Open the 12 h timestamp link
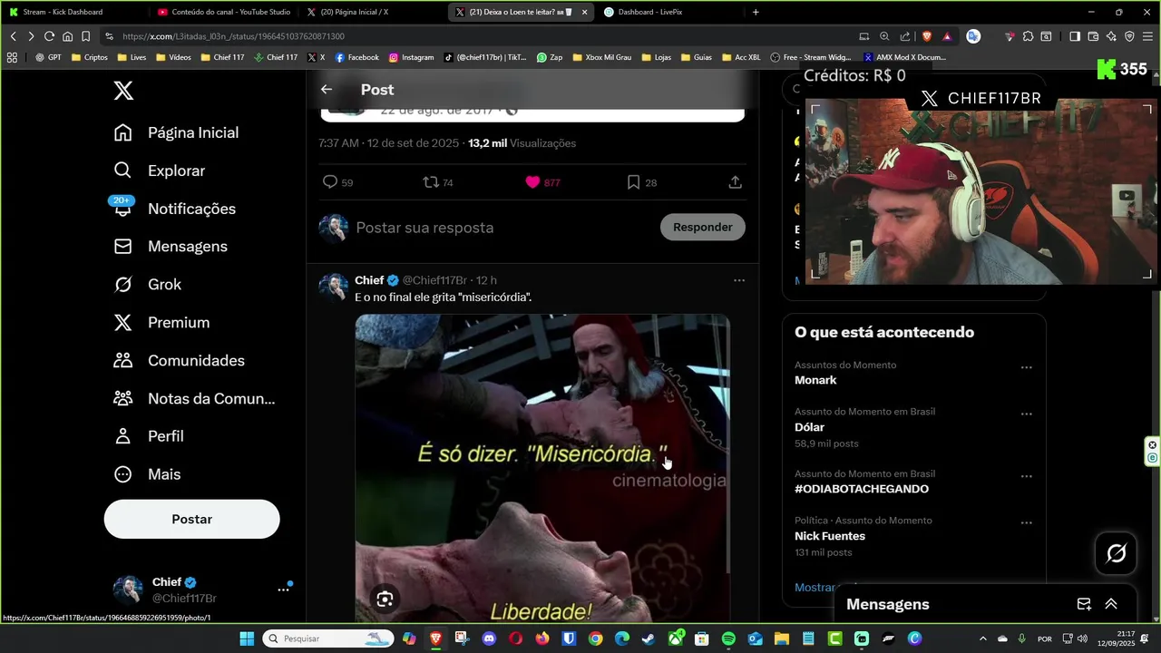 pyautogui.click(x=486, y=280)
